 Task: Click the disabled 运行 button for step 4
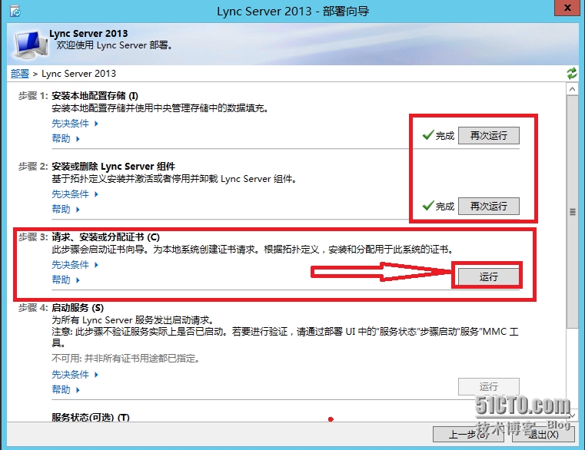pyautogui.click(x=488, y=386)
